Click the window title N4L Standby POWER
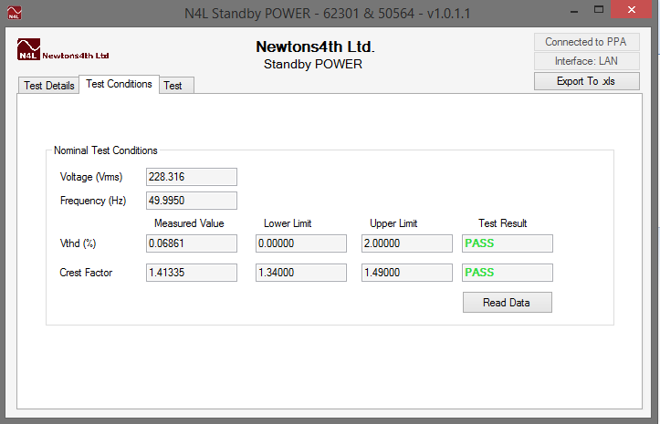Viewport: 660px width, 424px height. pos(328,14)
